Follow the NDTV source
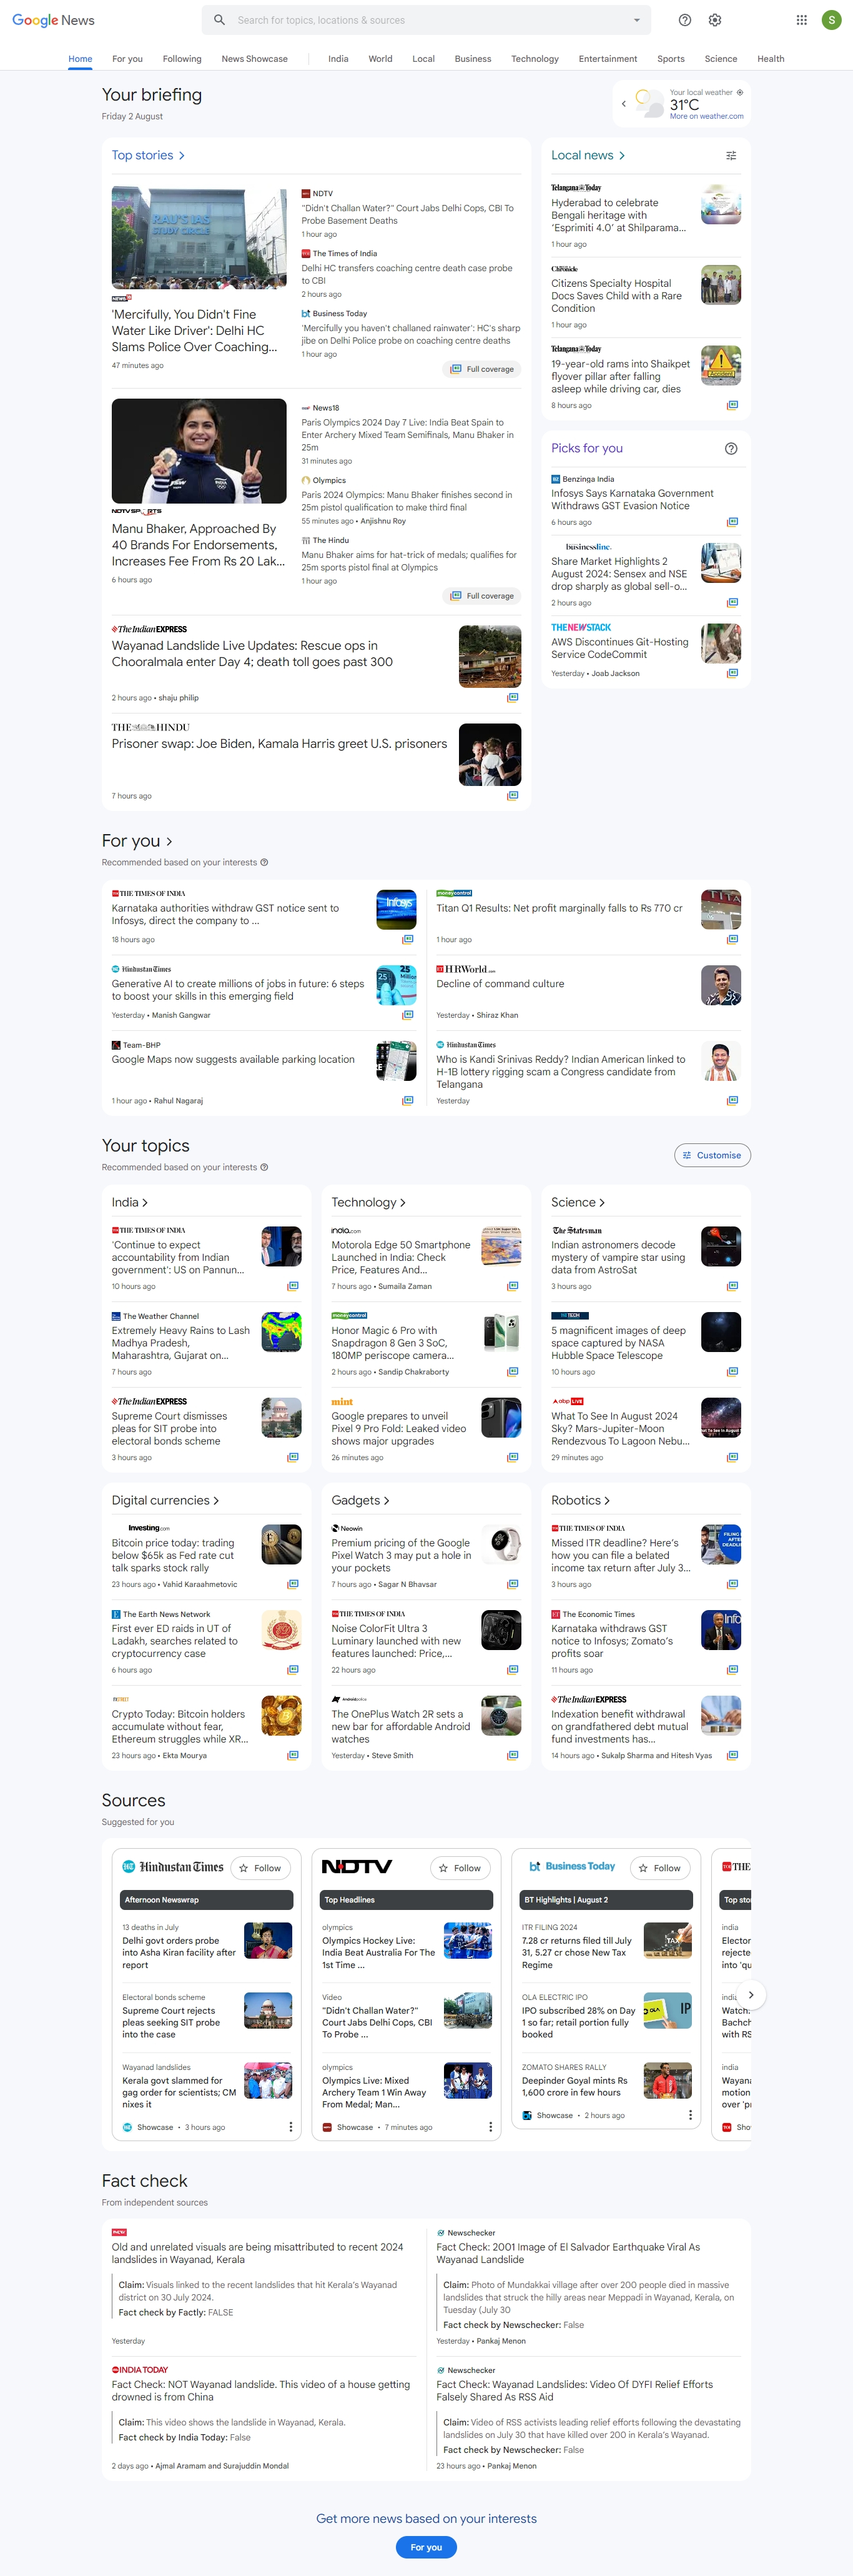The height and width of the screenshot is (2576, 853). (460, 1868)
